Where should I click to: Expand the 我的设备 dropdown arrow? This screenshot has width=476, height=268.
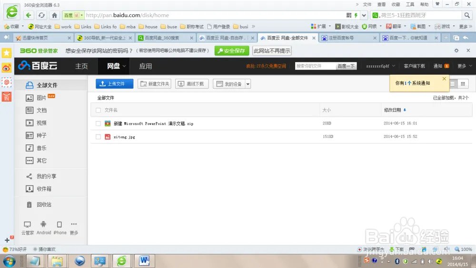click(248, 84)
